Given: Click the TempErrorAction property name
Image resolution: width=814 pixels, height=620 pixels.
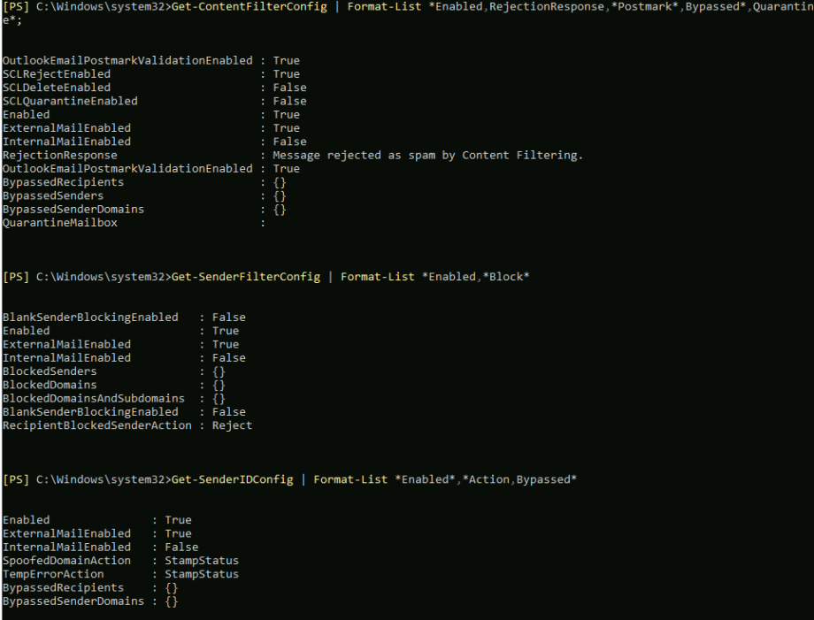Looking at the screenshot, I should tap(53, 574).
